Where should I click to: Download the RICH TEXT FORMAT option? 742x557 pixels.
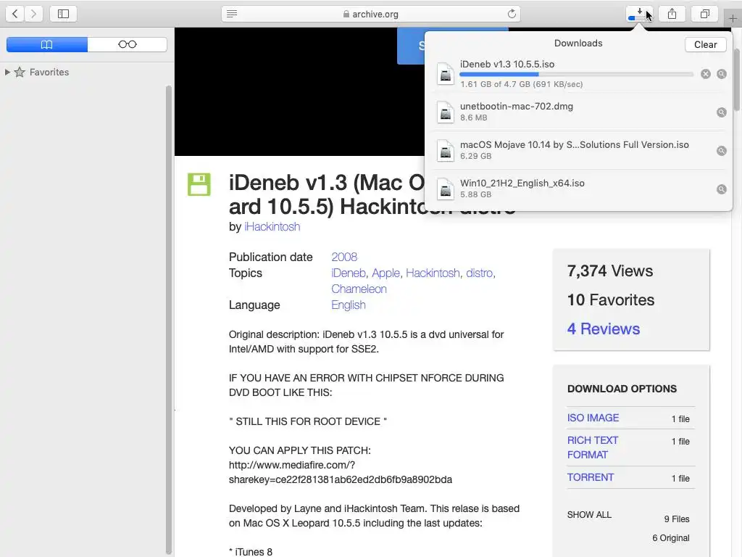click(x=593, y=447)
